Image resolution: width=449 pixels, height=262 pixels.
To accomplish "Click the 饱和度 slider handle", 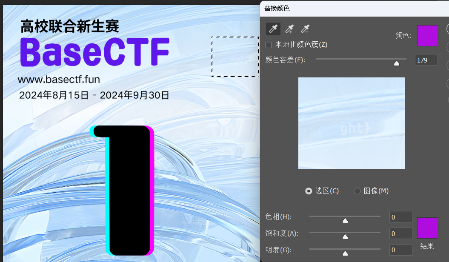I will (x=345, y=237).
